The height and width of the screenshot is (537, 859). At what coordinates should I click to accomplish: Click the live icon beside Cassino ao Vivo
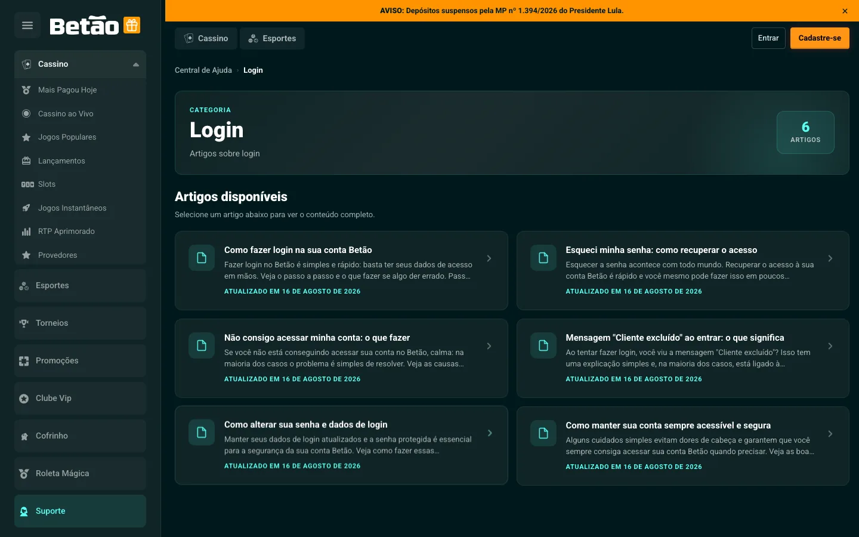tap(26, 113)
